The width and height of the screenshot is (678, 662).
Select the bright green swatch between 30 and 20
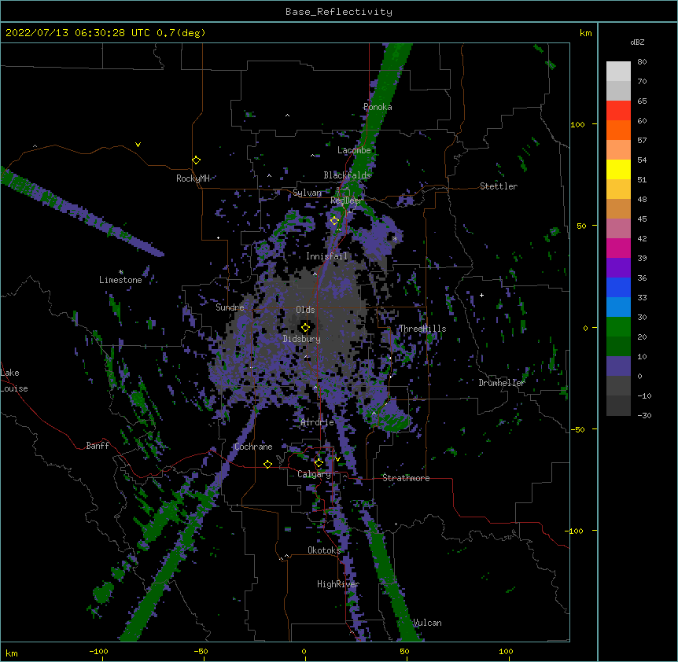618,327
